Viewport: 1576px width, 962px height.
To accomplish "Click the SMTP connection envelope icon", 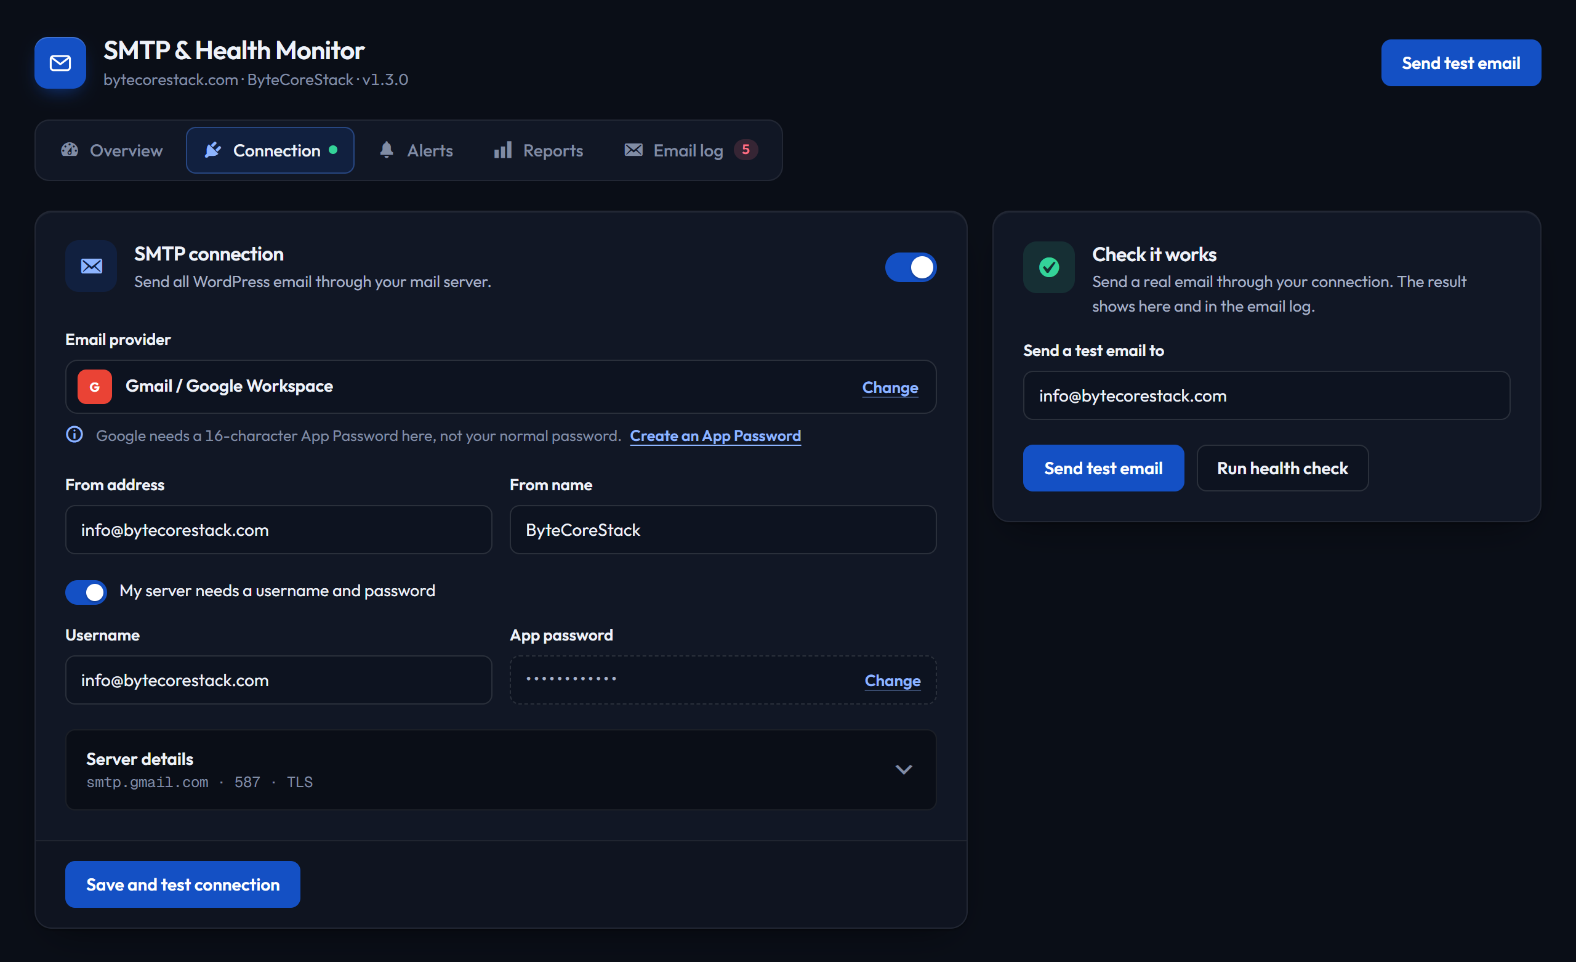I will (91, 266).
